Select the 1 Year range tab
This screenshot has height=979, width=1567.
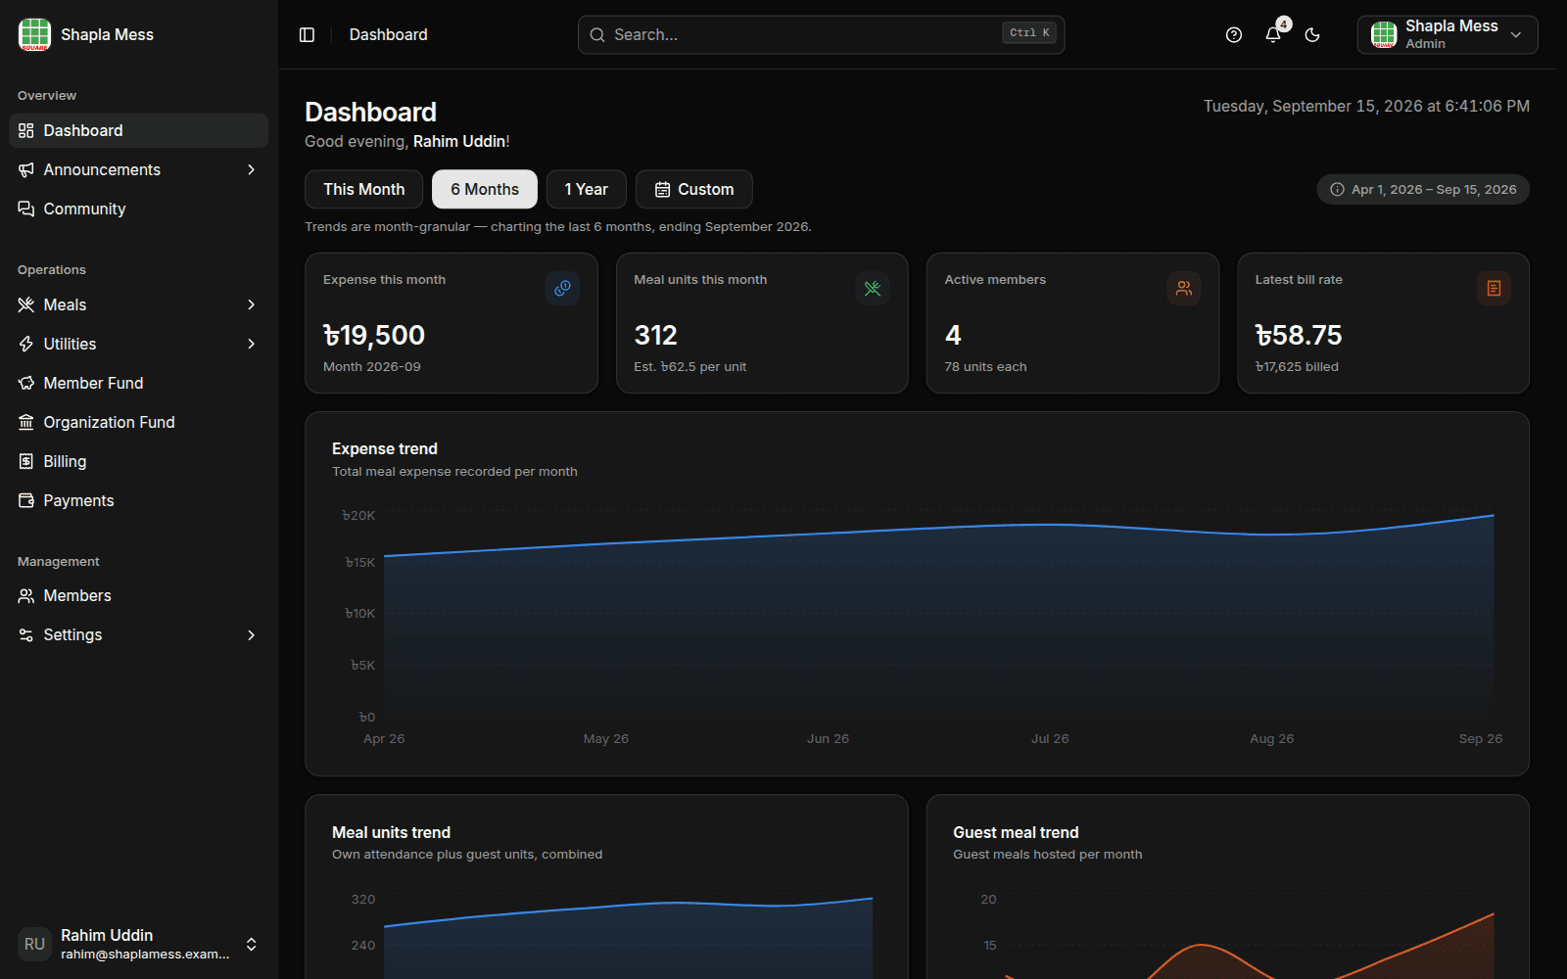tap(587, 189)
